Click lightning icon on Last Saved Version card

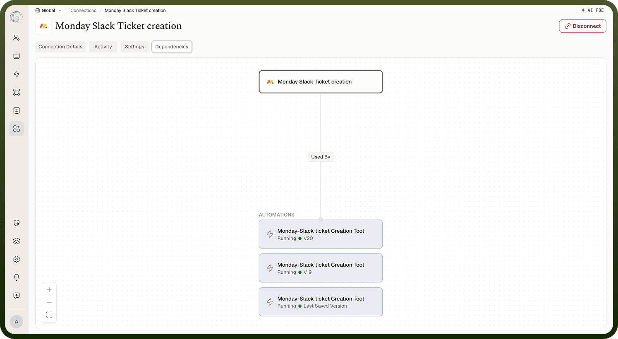point(270,302)
